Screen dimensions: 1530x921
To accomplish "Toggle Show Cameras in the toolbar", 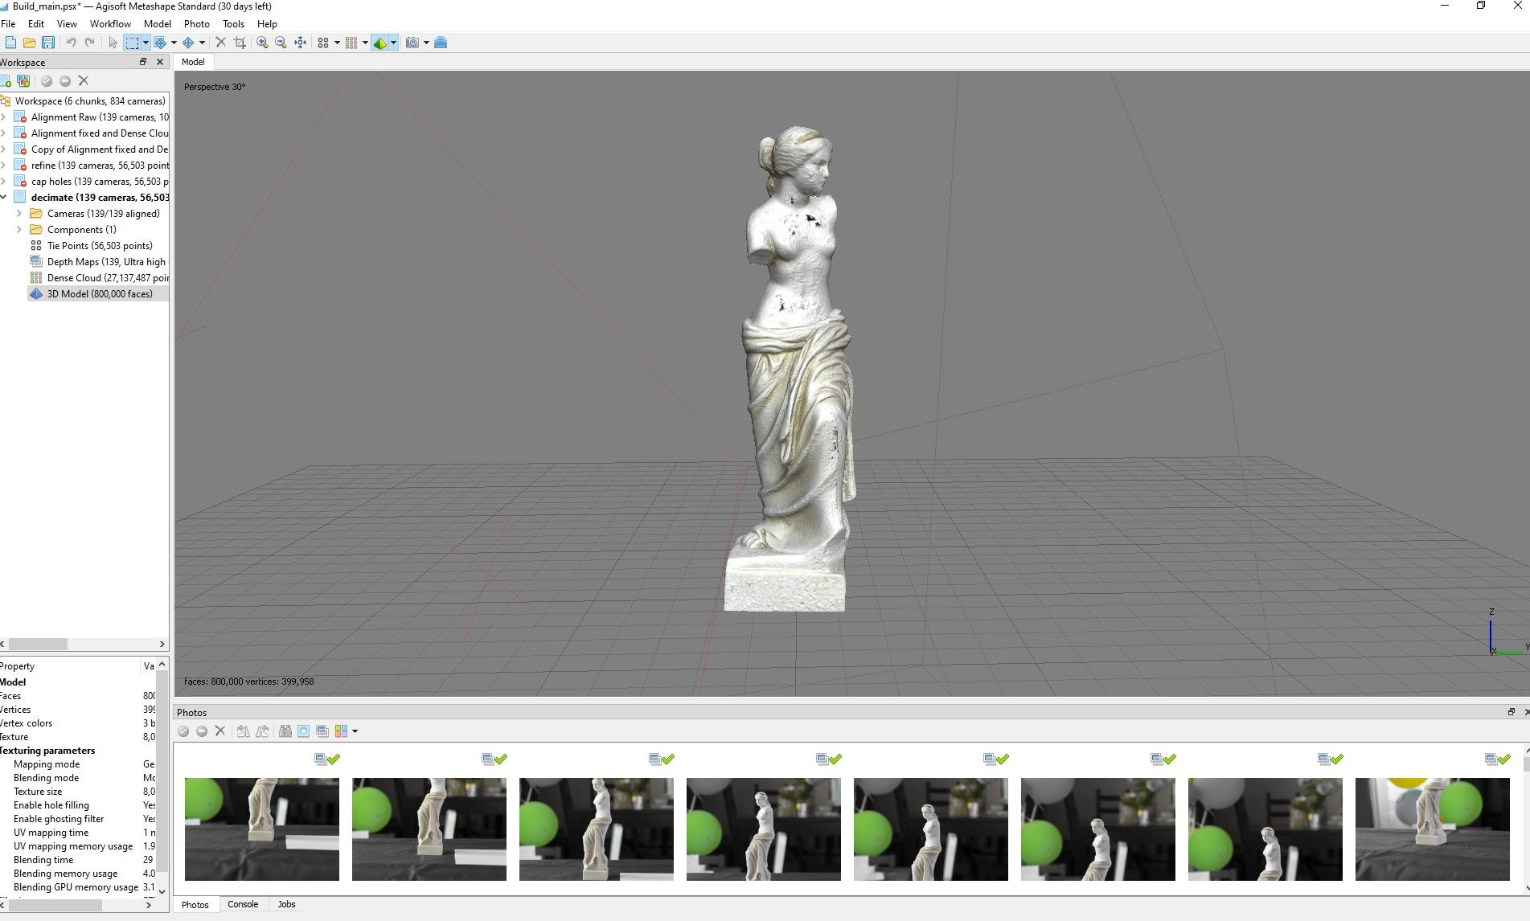I will pyautogui.click(x=412, y=43).
